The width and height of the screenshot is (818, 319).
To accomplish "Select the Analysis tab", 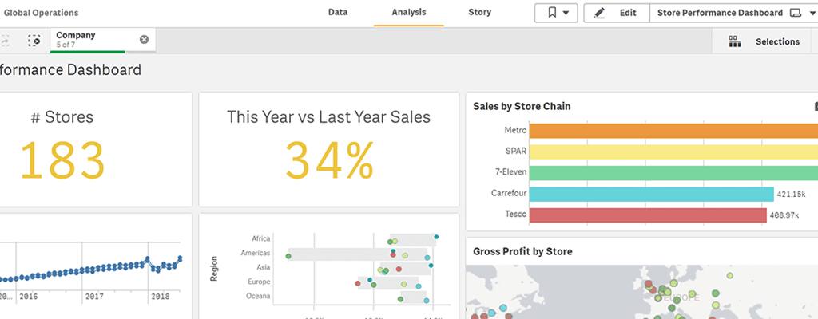I will (x=409, y=13).
